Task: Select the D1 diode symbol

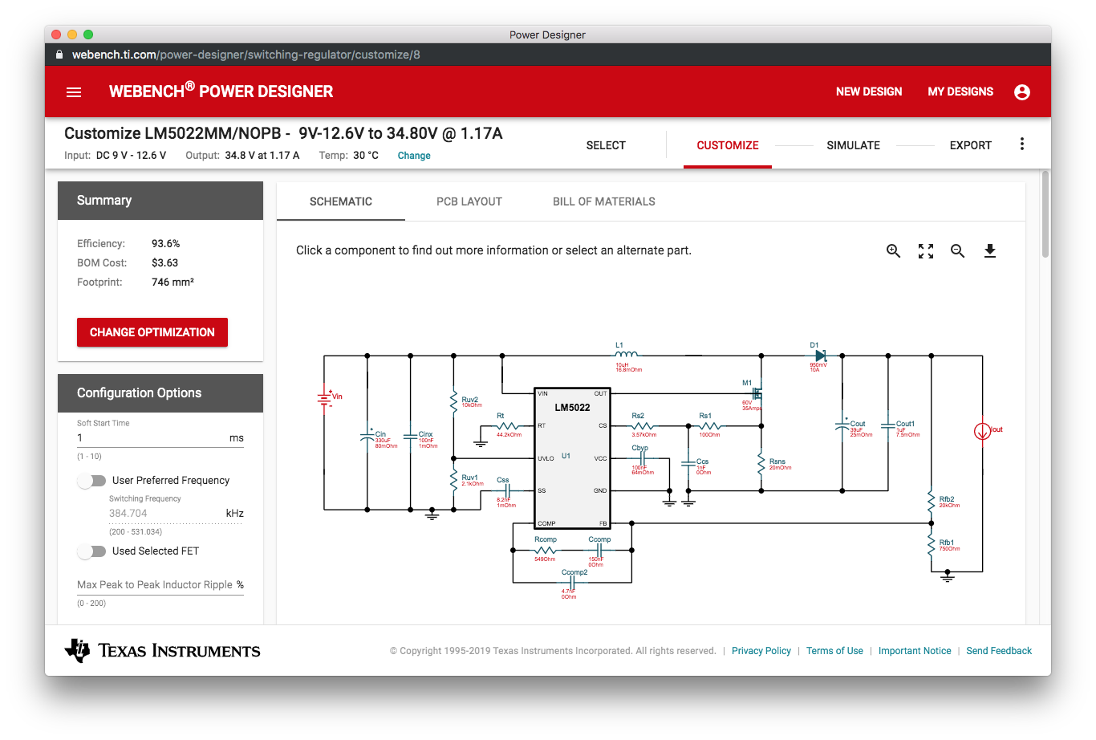Action: click(820, 355)
